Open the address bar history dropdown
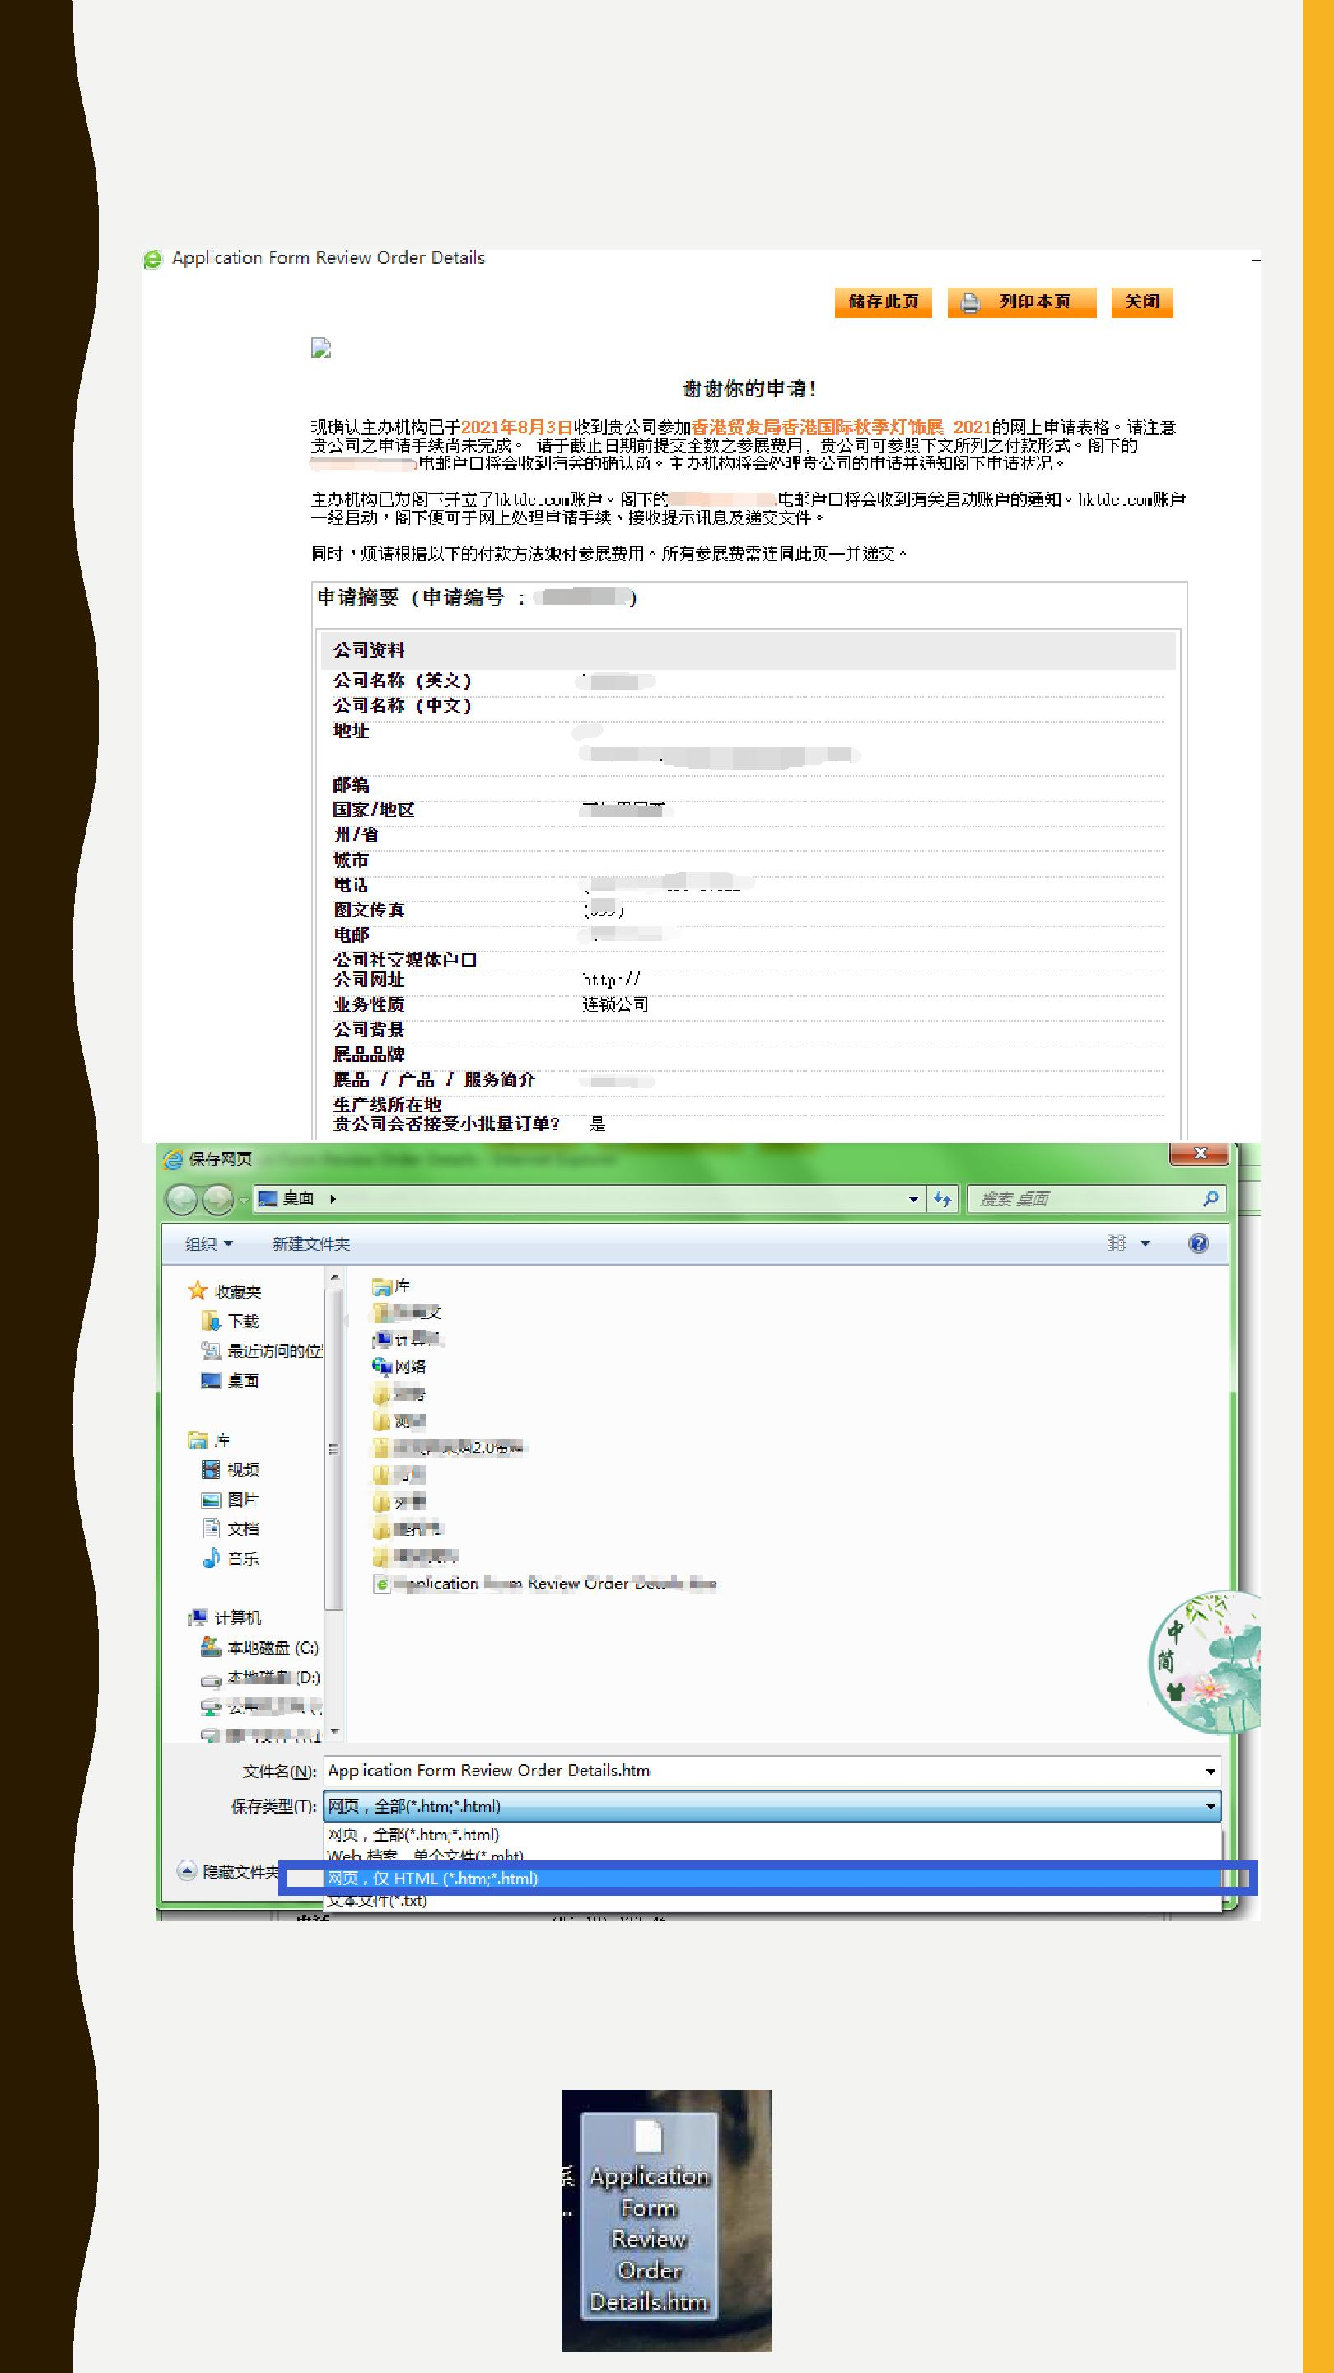 pyautogui.click(x=912, y=1199)
